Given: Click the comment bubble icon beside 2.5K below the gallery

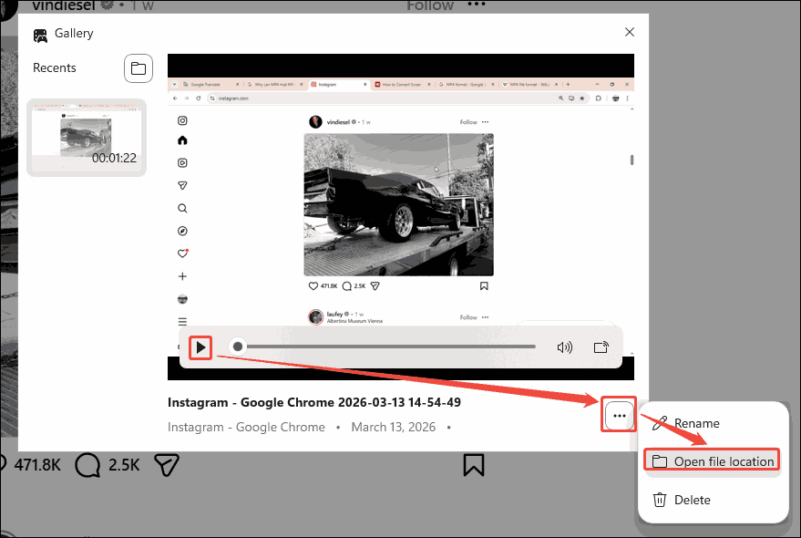Looking at the screenshot, I should pyautogui.click(x=87, y=465).
